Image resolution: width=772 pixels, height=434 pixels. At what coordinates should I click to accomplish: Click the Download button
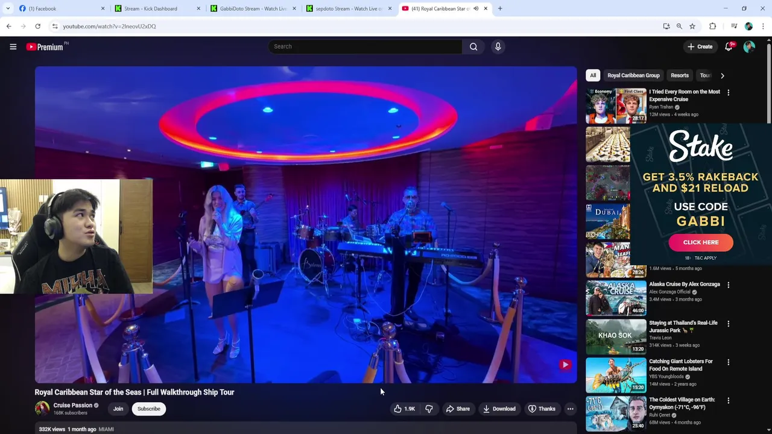[x=499, y=409]
